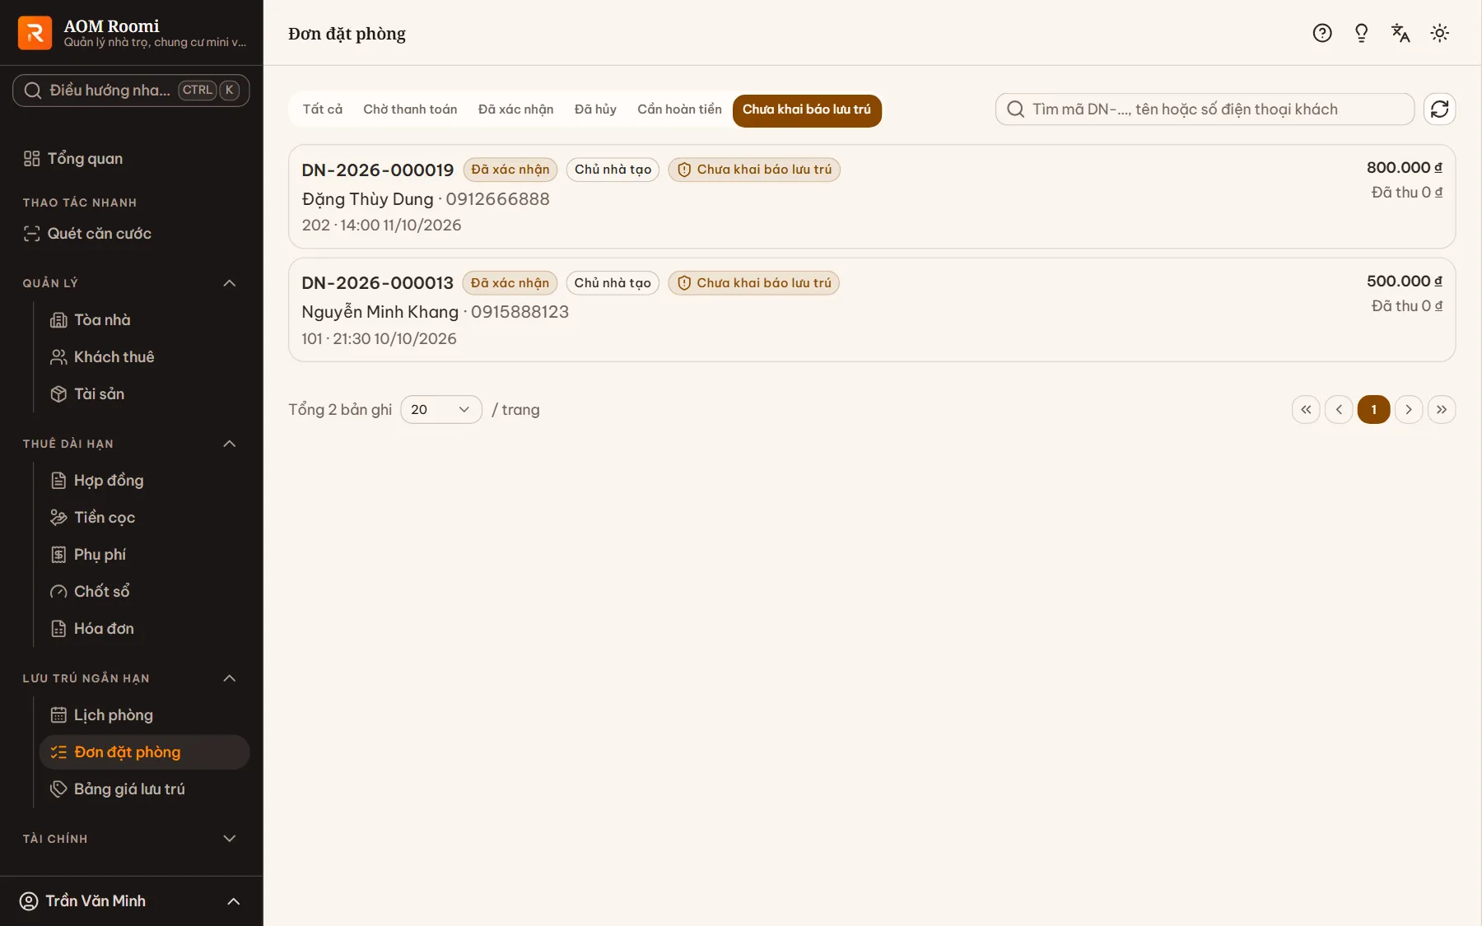Open Chốt số page
This screenshot has height=926, width=1482.
pyautogui.click(x=145, y=591)
